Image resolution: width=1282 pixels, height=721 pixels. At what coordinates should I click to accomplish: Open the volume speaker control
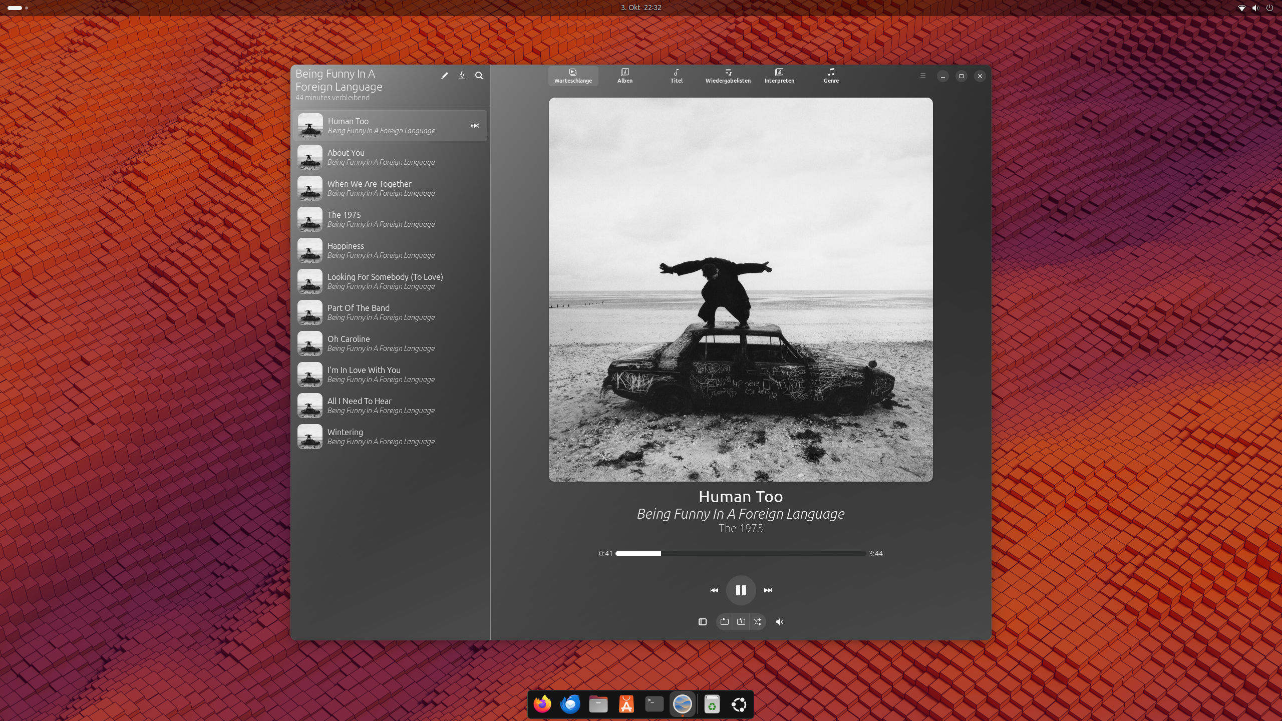coord(779,622)
